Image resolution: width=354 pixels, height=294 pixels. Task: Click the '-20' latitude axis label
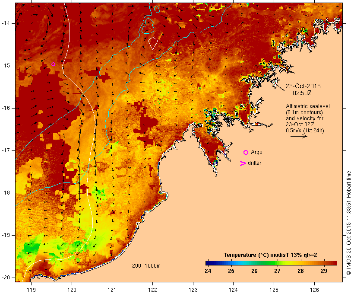pyautogui.click(x=6, y=278)
